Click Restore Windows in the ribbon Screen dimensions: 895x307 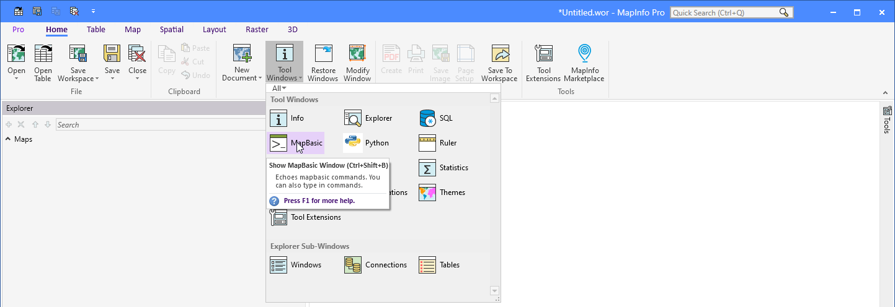(x=323, y=63)
